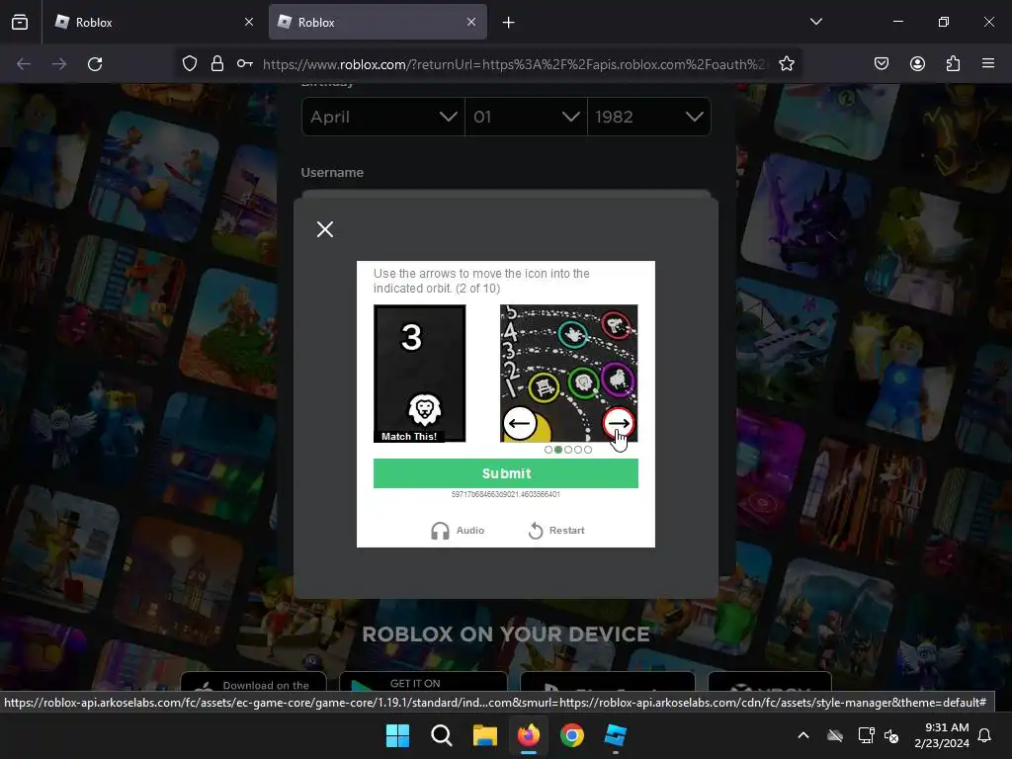Image resolution: width=1012 pixels, height=759 pixels.
Task: Open taskbar Search
Action: [442, 735]
